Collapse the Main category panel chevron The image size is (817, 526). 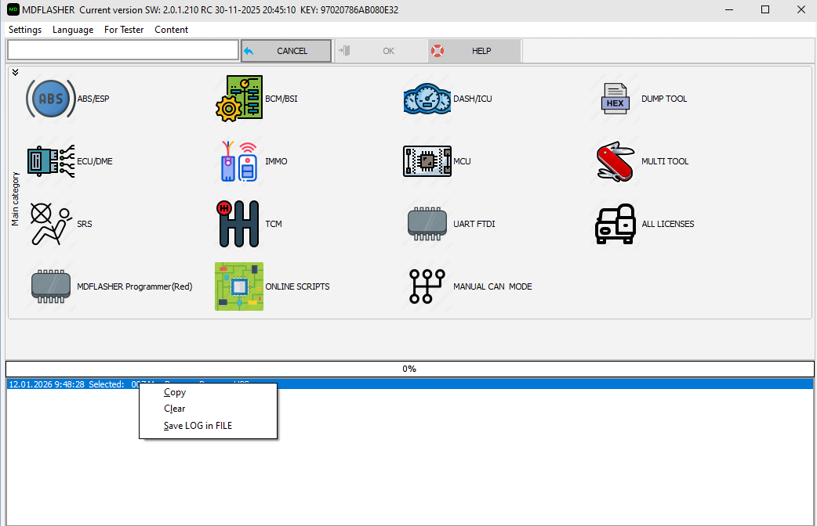coord(15,72)
